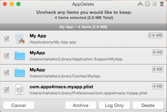Image resolution: width=167 pixels, height=112 pixels.
Task: Uncheck the Caches MyApp checkbox
Action: [x=7, y=73]
